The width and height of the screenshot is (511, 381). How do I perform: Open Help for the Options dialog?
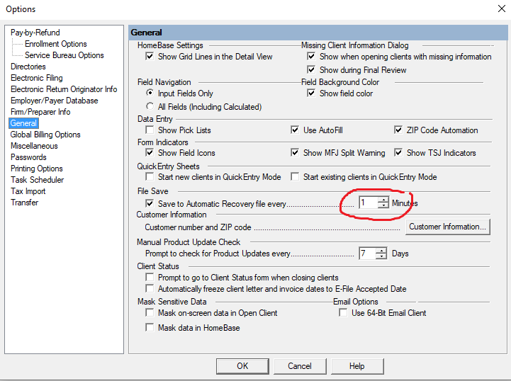pos(357,366)
